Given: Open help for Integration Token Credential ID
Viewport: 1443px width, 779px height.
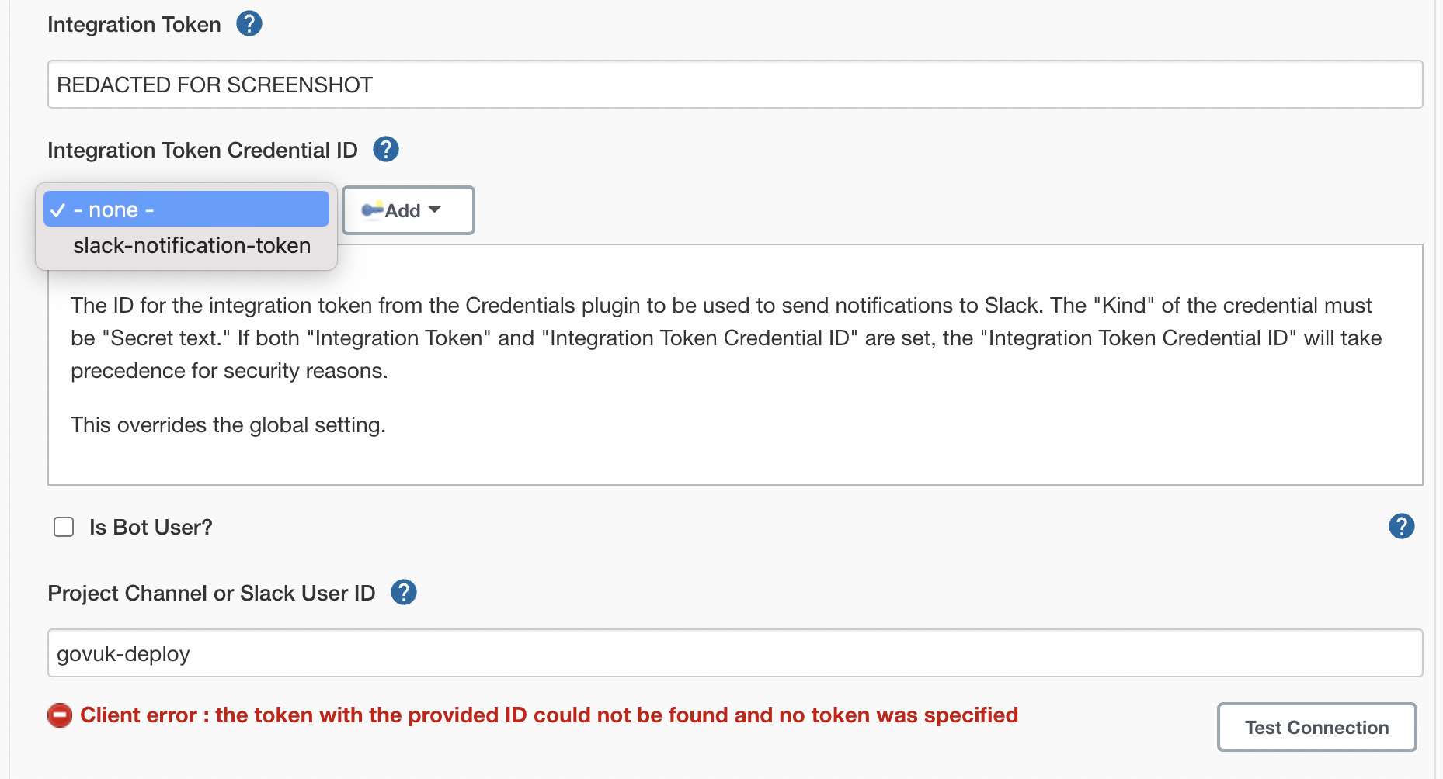Looking at the screenshot, I should pos(385,148).
